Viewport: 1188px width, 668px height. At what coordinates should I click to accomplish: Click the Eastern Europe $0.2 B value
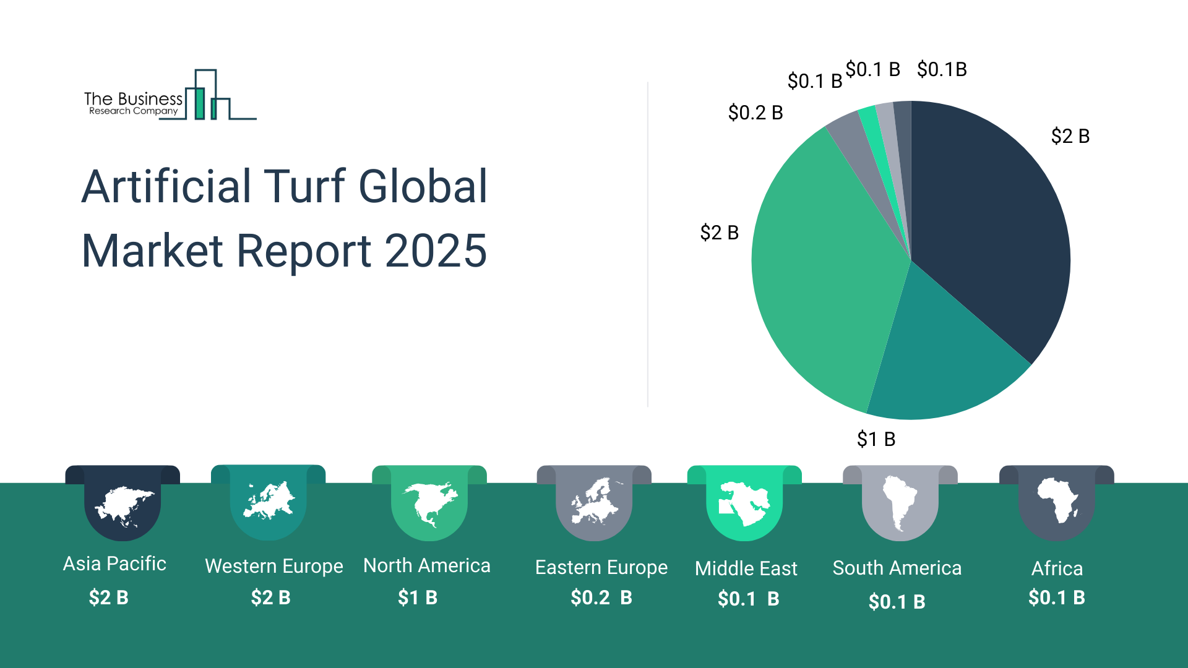point(601,597)
